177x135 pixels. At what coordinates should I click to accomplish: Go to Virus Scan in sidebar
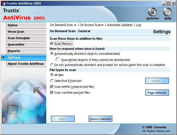click(x=26, y=32)
